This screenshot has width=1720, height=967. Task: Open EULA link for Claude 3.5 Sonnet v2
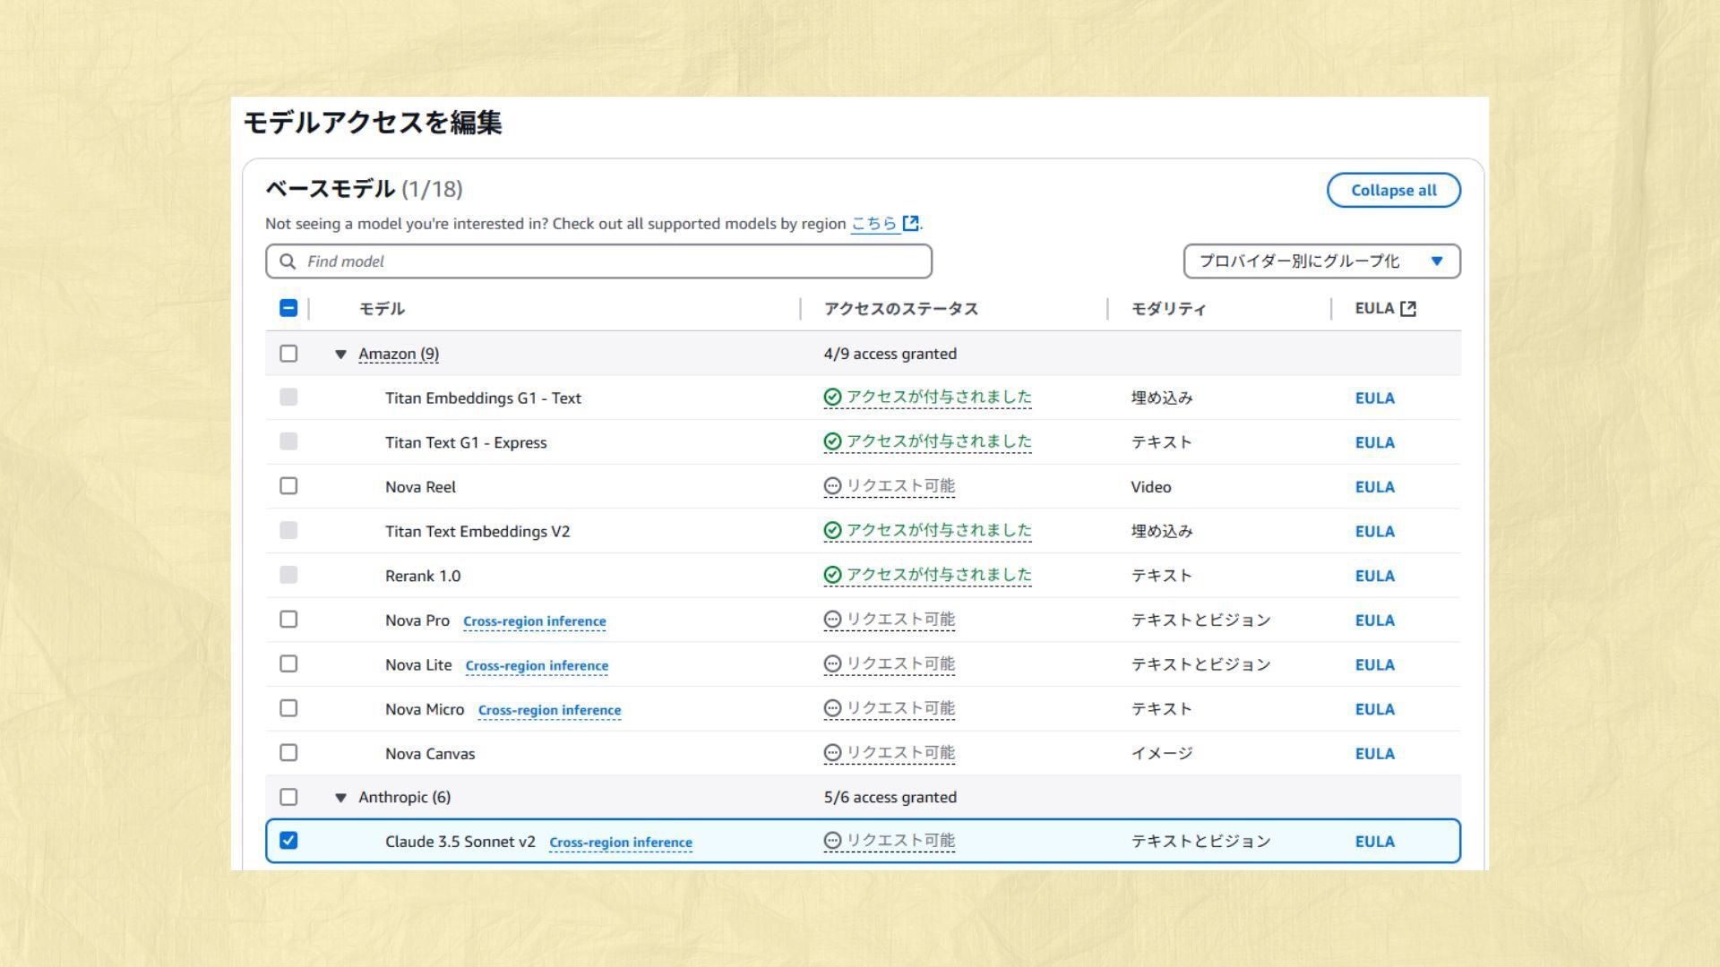[x=1375, y=842]
